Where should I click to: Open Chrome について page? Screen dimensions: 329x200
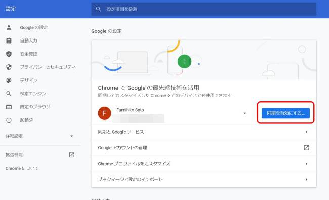tap(22, 168)
